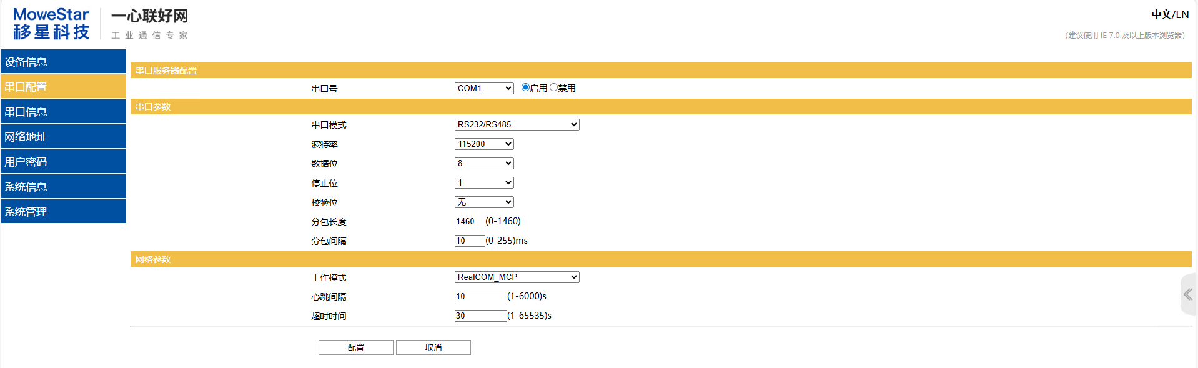The image size is (1198, 368).
Task: Open the collapsed side panel chevron
Action: click(x=1188, y=294)
